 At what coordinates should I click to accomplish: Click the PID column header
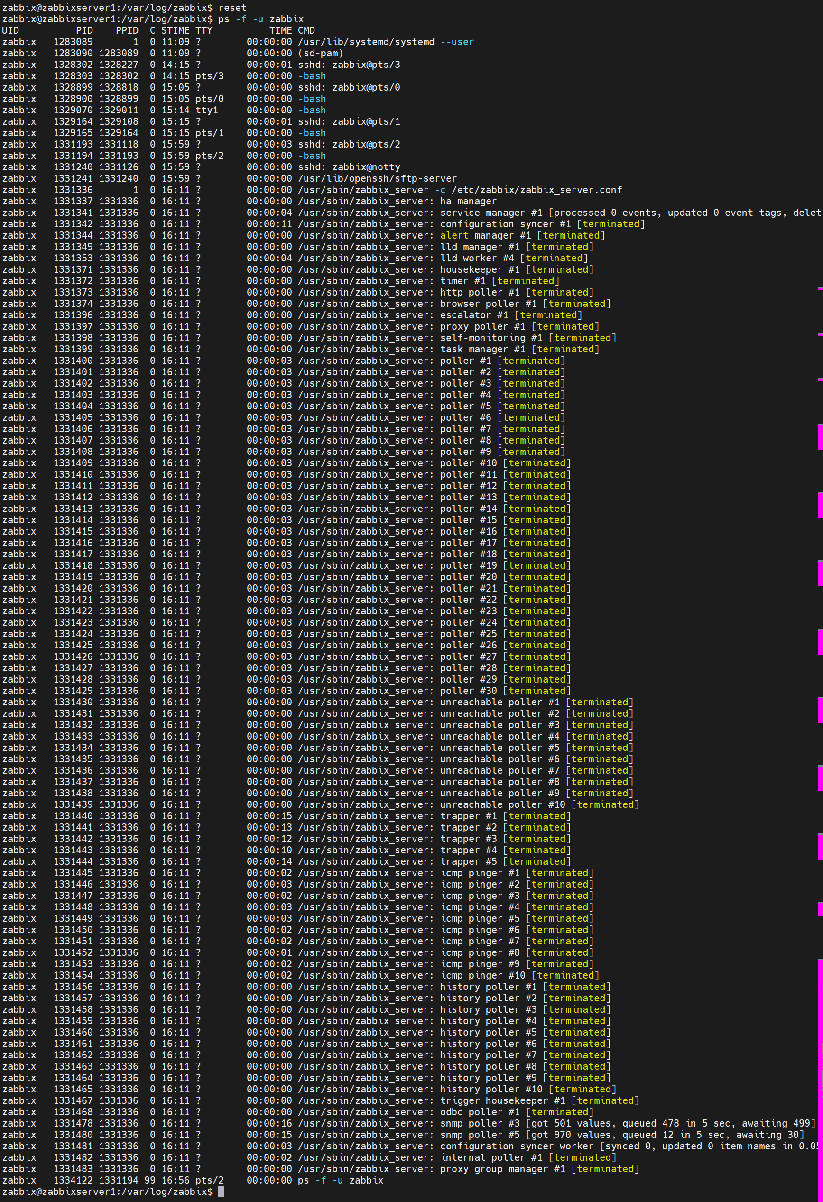click(84, 30)
